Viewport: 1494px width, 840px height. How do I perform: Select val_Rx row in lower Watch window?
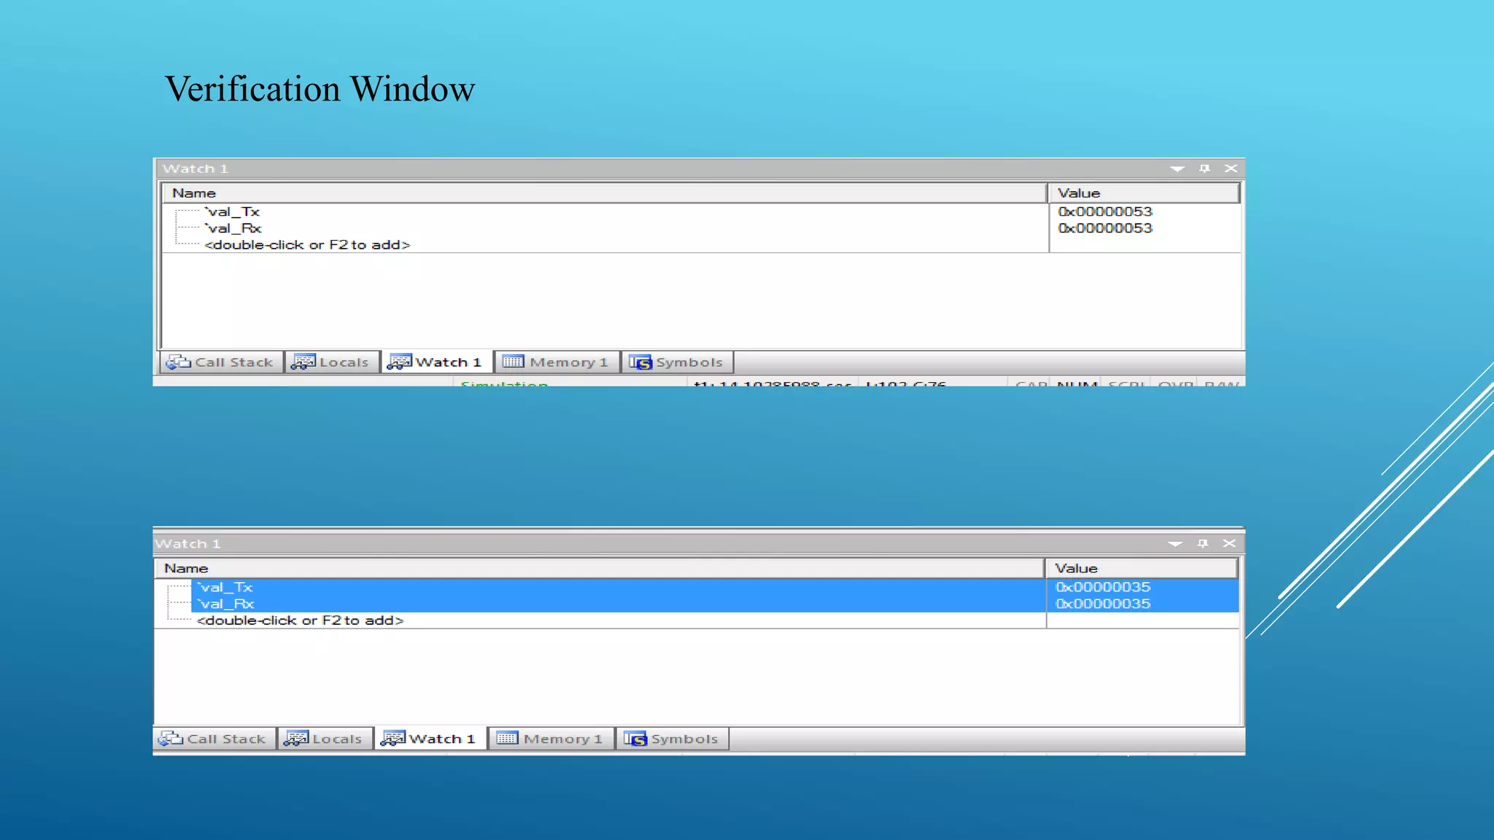[x=697, y=604]
